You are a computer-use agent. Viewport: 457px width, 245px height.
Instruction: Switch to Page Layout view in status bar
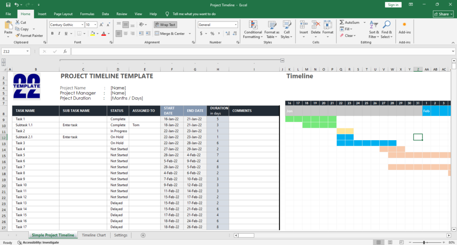(x=390, y=242)
